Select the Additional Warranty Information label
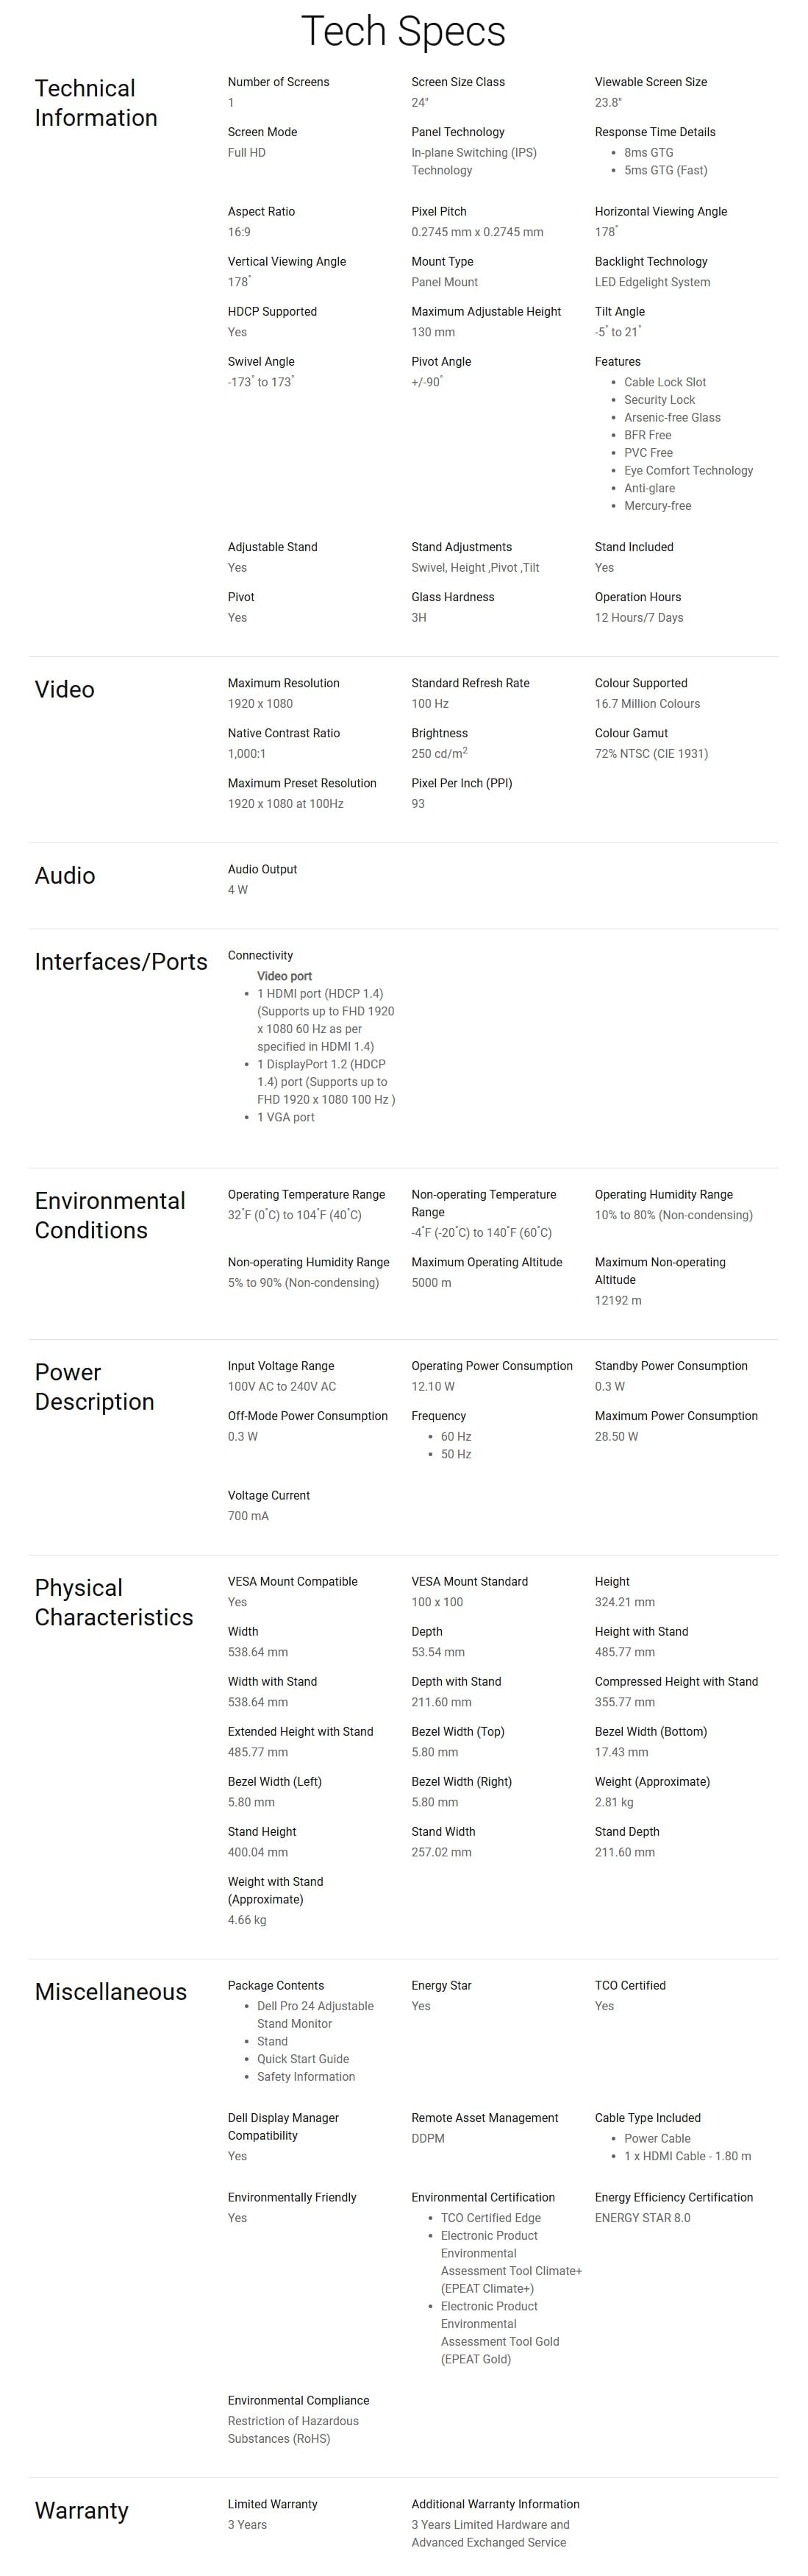The height and width of the screenshot is (2576, 808). [x=496, y=2504]
